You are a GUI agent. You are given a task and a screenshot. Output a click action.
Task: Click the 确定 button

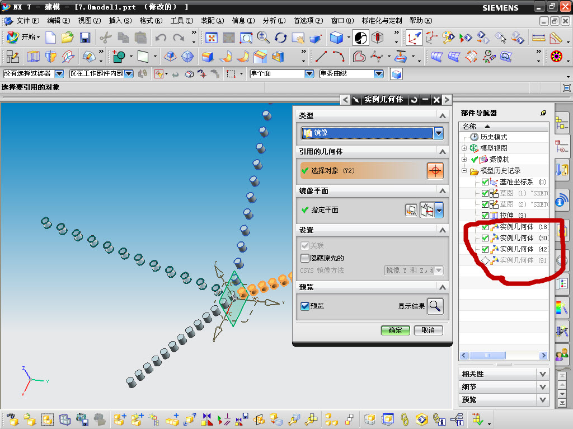click(x=395, y=330)
